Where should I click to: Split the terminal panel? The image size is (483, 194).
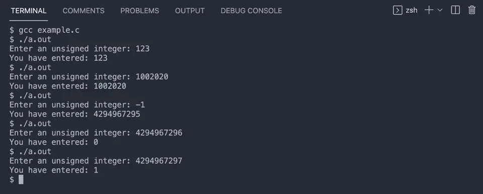(455, 10)
